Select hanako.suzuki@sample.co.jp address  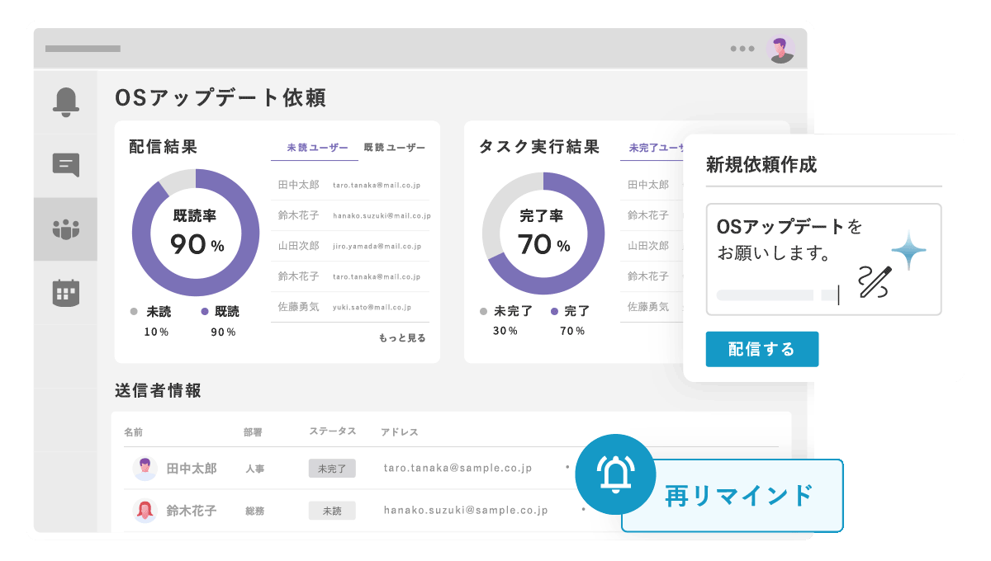(x=466, y=511)
